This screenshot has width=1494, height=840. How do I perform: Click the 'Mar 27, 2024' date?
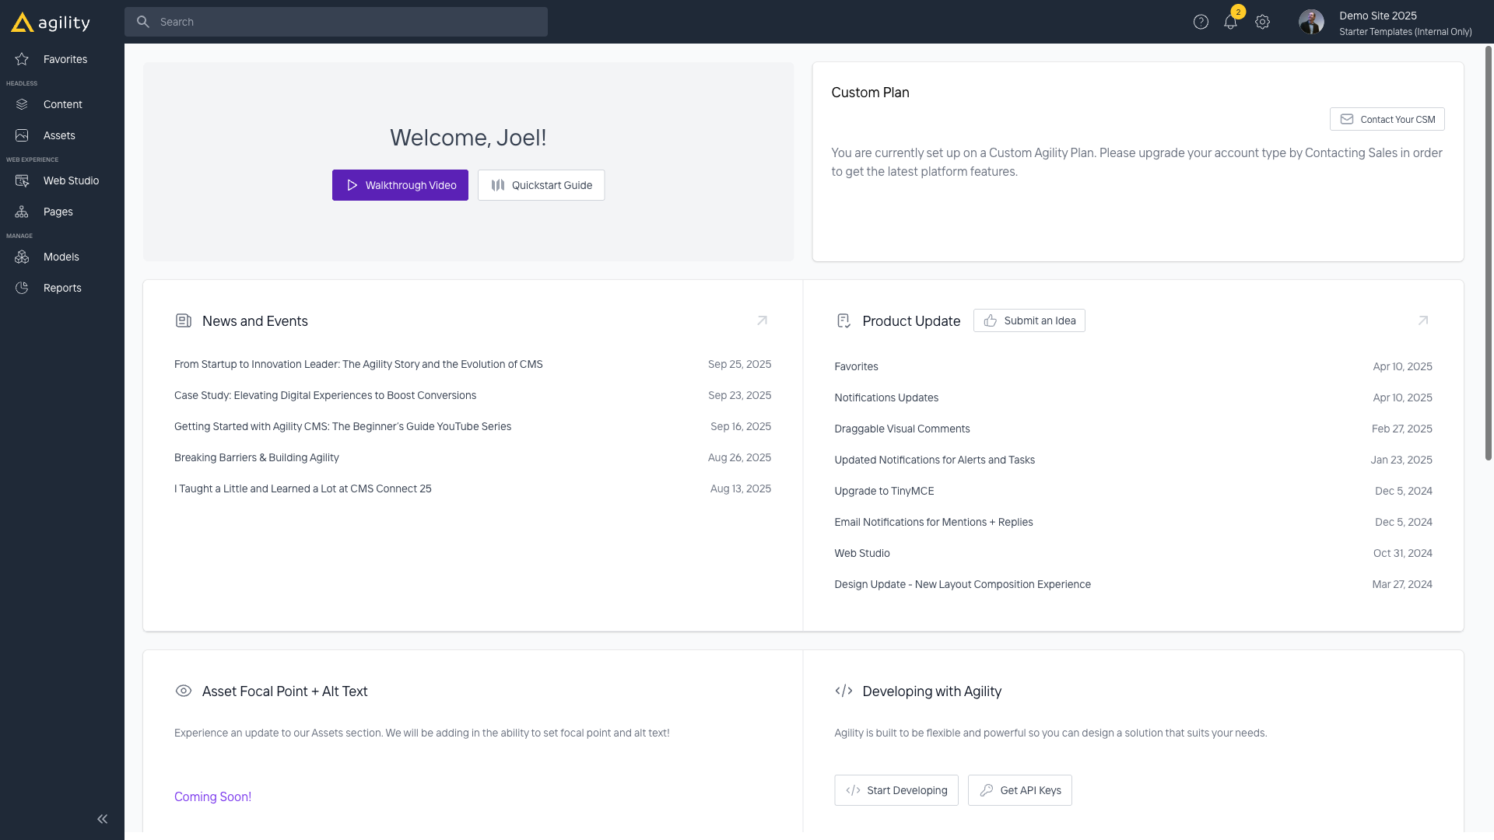1401,584
